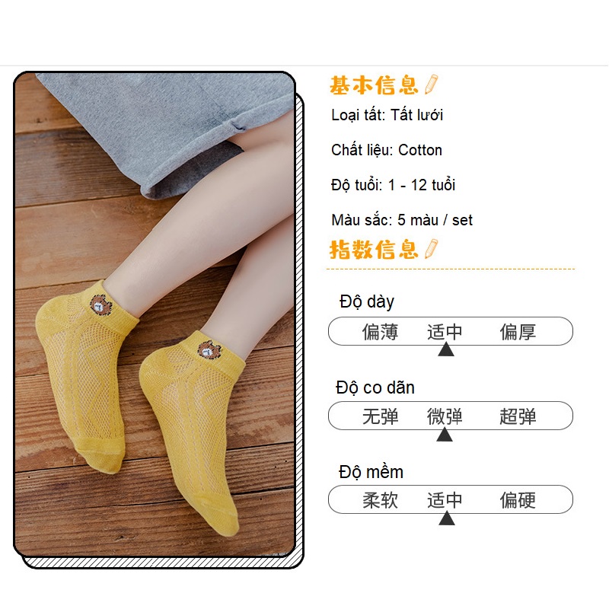Click 微弹 in the elasticity bar
This screenshot has height=609, width=609.
[445, 416]
